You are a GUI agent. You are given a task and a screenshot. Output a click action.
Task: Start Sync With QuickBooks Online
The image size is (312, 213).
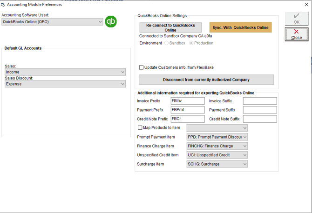241,27
